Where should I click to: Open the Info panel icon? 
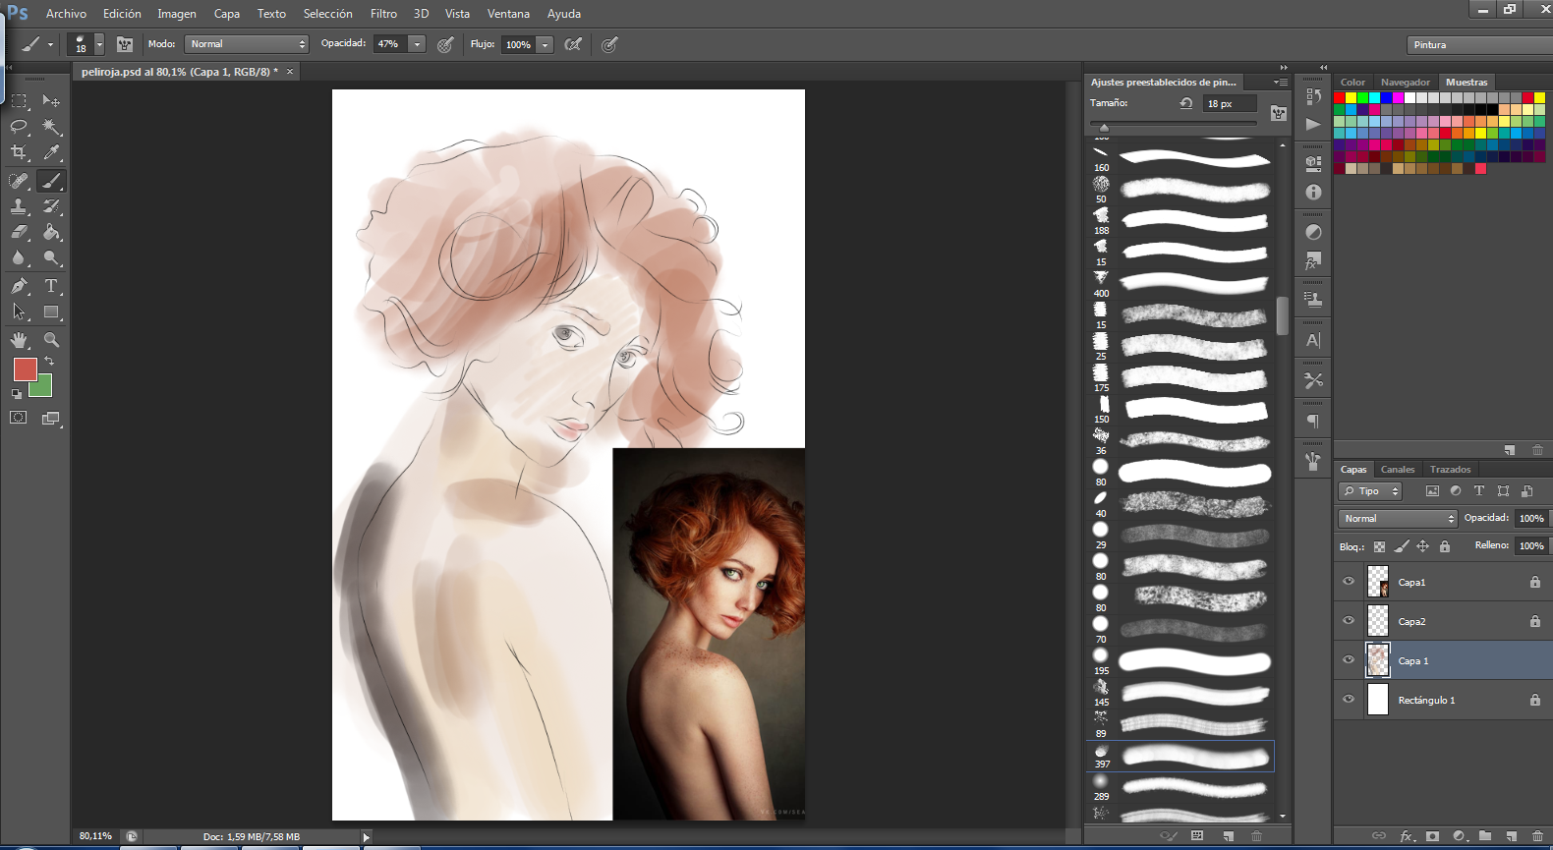click(x=1313, y=193)
